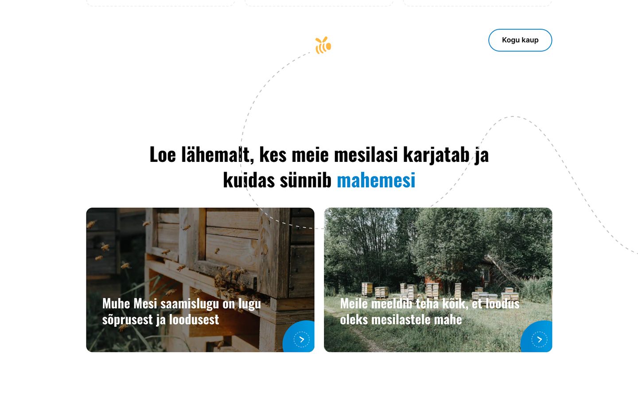Click the yellow bee icon
The width and height of the screenshot is (638, 398).
point(323,45)
